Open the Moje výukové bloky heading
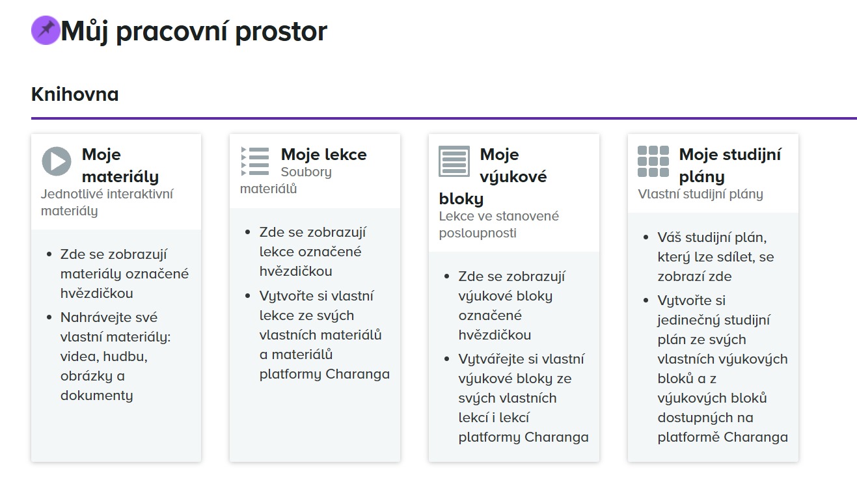Screen dimensions: 857x482 click(x=493, y=176)
